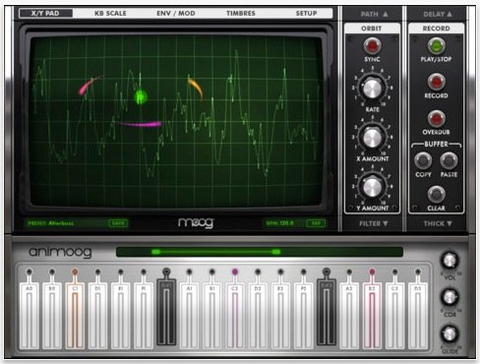The height and width of the screenshot is (364, 480).
Task: Expand the PATH module selector
Action: click(374, 15)
